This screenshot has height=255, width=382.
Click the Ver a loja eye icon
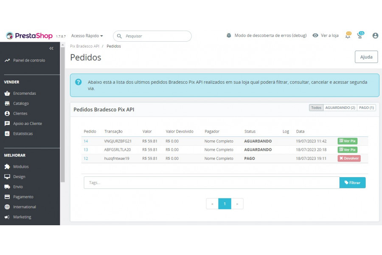click(315, 35)
